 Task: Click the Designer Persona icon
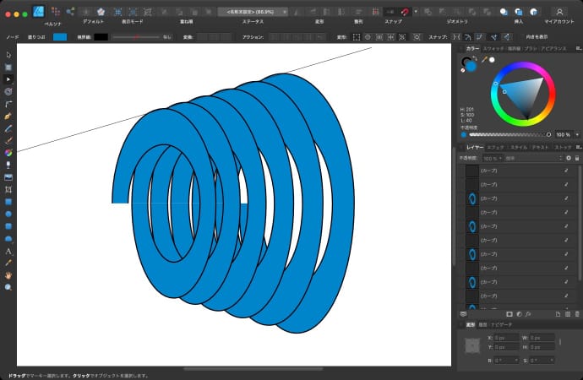click(38, 11)
